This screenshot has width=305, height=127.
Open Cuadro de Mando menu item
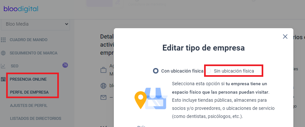click(x=28, y=40)
